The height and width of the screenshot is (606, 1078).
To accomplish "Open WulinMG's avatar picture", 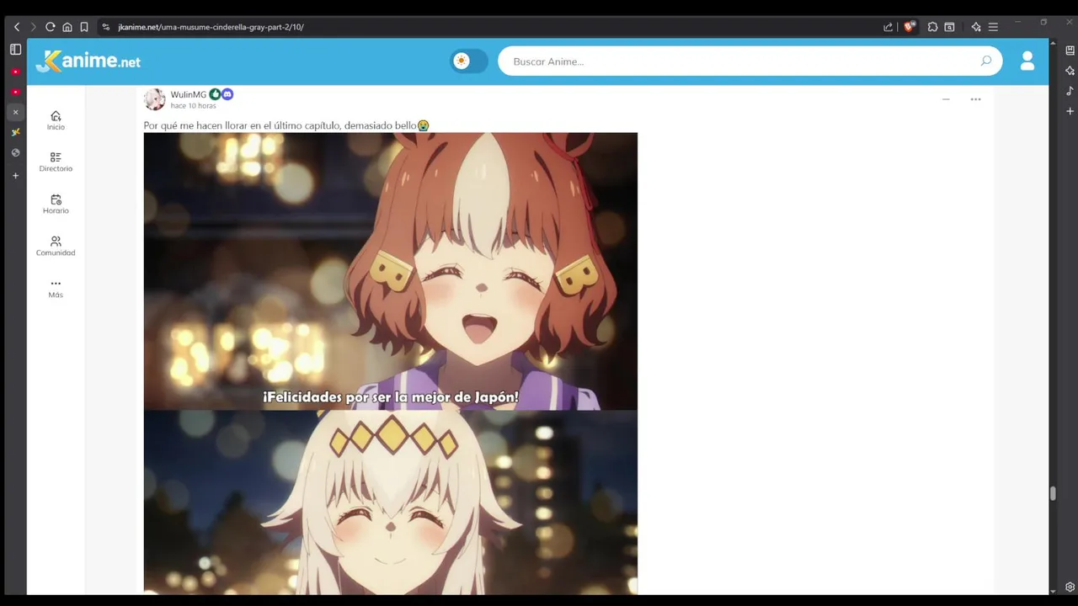I will coord(155,99).
